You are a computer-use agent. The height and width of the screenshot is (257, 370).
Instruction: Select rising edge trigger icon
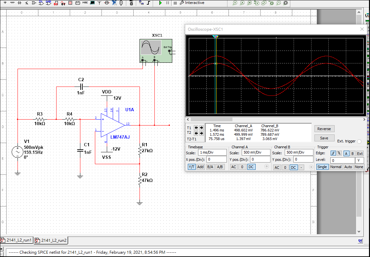tap(333, 153)
